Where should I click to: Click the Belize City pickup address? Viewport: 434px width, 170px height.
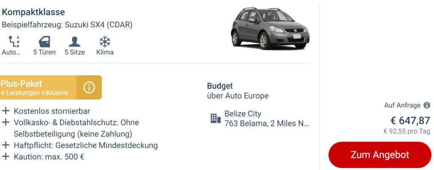pos(267,118)
